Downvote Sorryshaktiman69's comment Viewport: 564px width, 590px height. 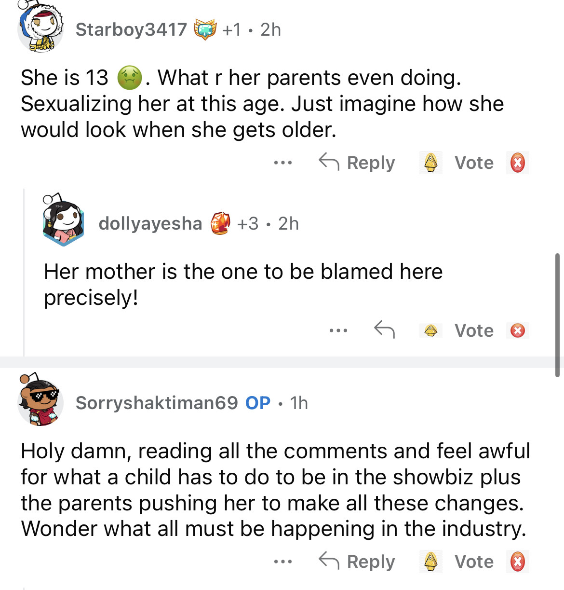click(517, 562)
